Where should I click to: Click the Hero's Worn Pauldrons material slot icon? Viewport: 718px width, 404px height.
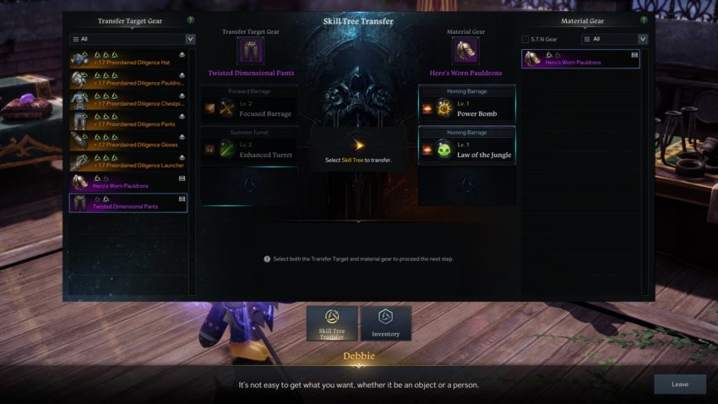[465, 51]
